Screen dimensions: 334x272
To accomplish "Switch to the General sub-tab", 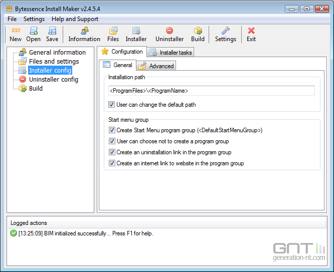I will click(x=117, y=65).
